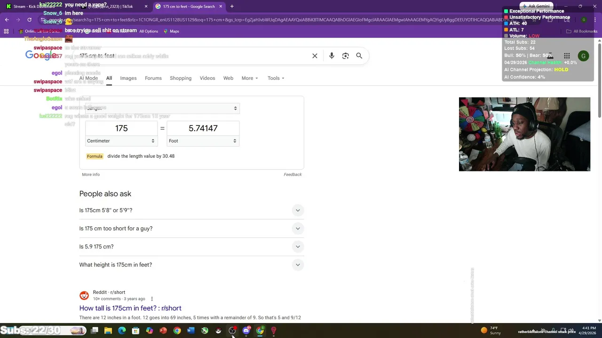Image resolution: width=602 pixels, height=338 pixels.
Task: Open the Tools dropdown
Action: click(x=276, y=78)
